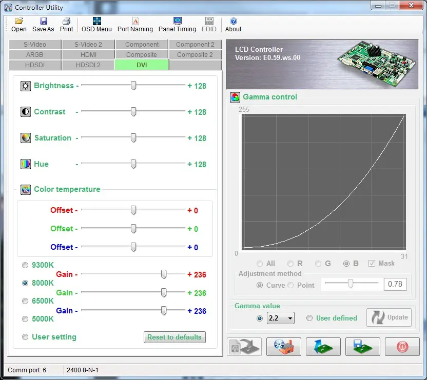The height and width of the screenshot is (380, 427).
Task: Select the 9300K color temperature
Action: [x=25, y=265]
